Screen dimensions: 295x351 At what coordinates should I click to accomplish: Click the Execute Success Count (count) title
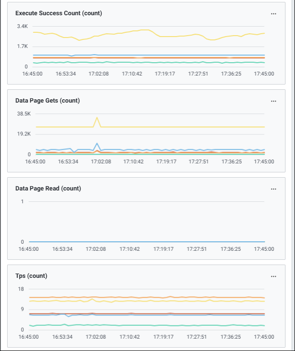59,13
